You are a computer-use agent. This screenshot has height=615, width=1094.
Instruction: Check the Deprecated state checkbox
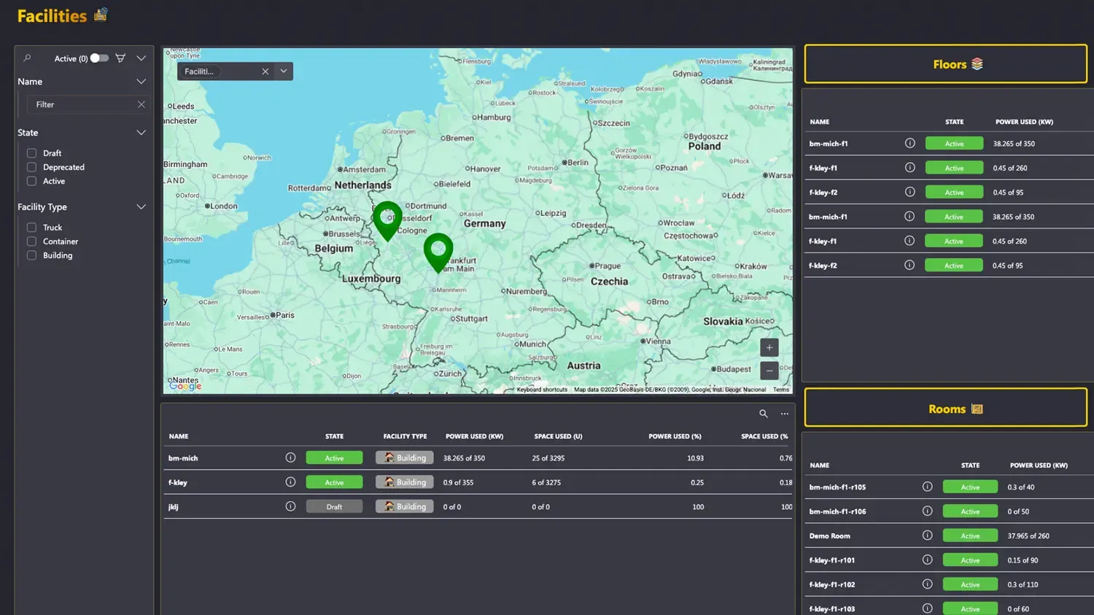click(31, 167)
